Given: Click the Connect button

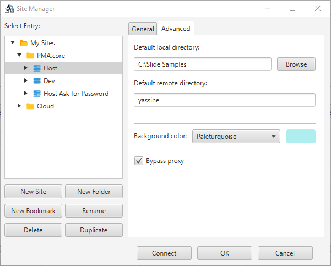Looking at the screenshot, I should point(164,253).
